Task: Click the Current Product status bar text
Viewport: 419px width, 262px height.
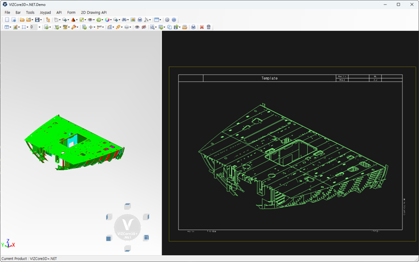Action: coord(29,259)
